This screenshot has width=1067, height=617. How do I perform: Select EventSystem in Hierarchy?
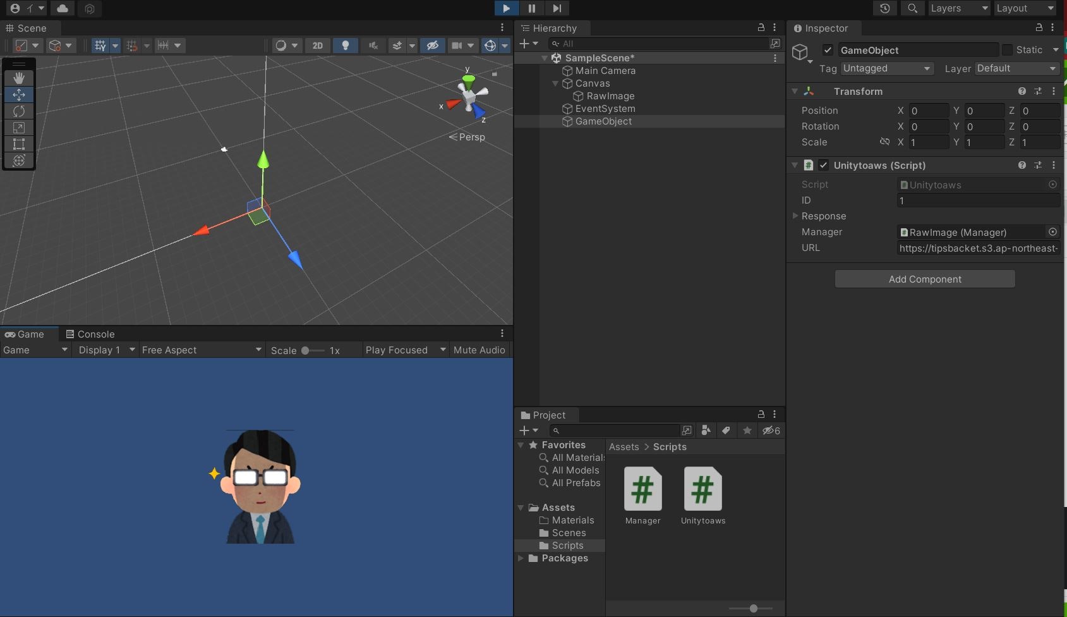point(605,109)
